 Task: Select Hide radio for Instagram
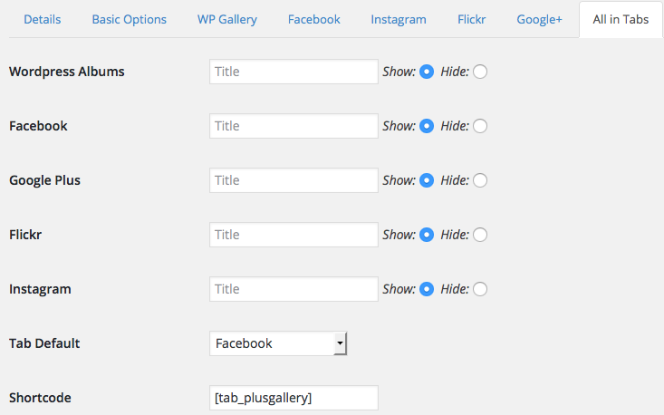[480, 289]
